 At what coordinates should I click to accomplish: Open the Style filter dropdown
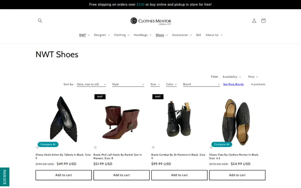pos(128,84)
